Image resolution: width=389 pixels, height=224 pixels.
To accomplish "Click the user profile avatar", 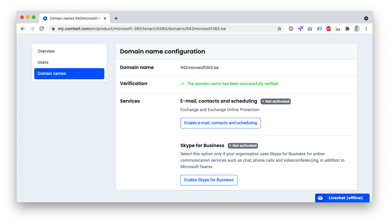I will [x=357, y=29].
